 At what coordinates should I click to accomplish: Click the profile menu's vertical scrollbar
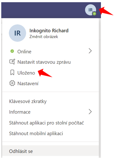coord(100,88)
